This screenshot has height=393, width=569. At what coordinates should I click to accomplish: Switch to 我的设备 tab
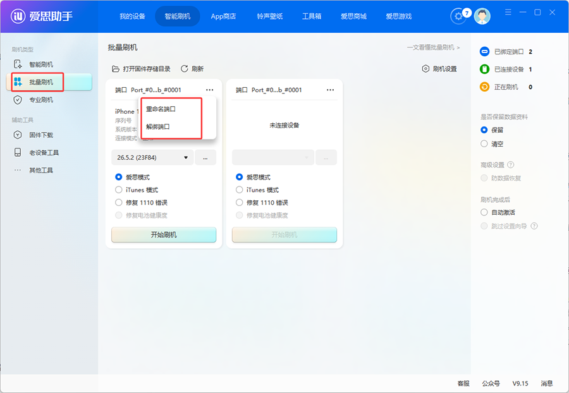133,16
